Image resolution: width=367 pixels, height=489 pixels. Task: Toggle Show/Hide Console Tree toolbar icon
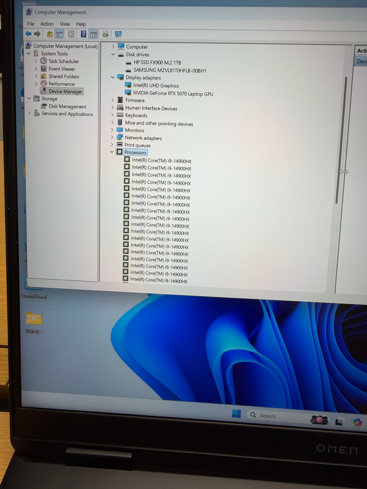coord(59,34)
